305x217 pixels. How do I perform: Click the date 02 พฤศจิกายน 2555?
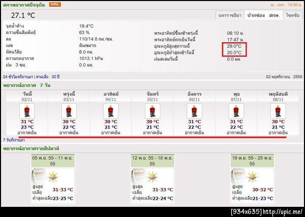[x=284, y=77]
